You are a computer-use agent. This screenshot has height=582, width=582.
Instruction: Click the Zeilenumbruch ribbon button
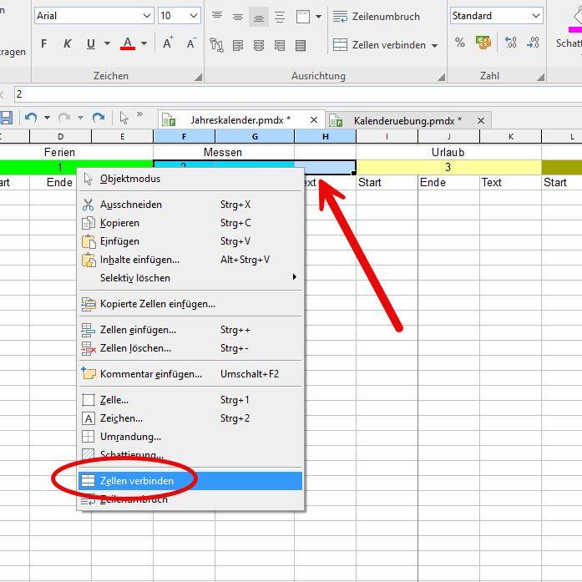[x=376, y=17]
